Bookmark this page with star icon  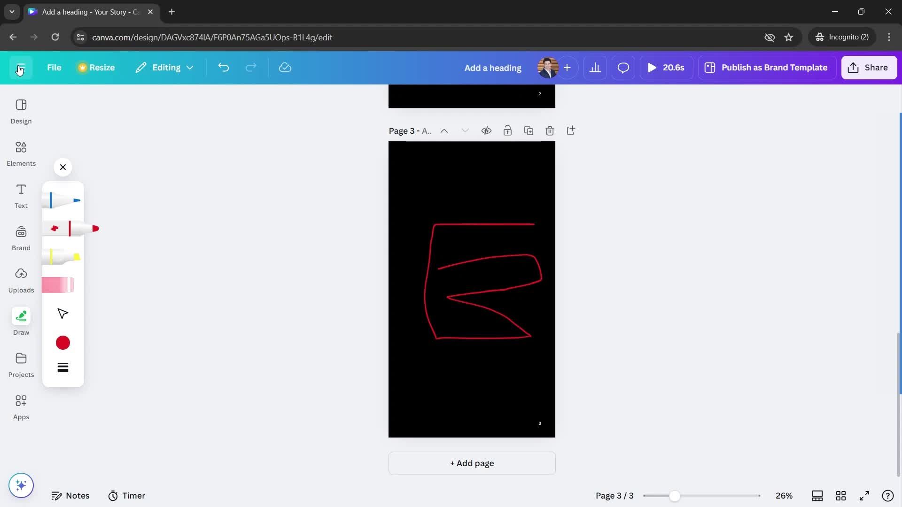click(789, 37)
